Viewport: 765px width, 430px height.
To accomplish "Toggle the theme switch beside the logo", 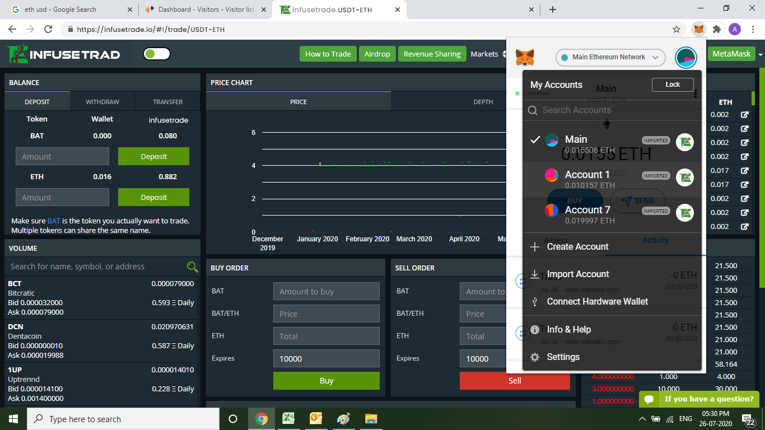I will point(157,54).
